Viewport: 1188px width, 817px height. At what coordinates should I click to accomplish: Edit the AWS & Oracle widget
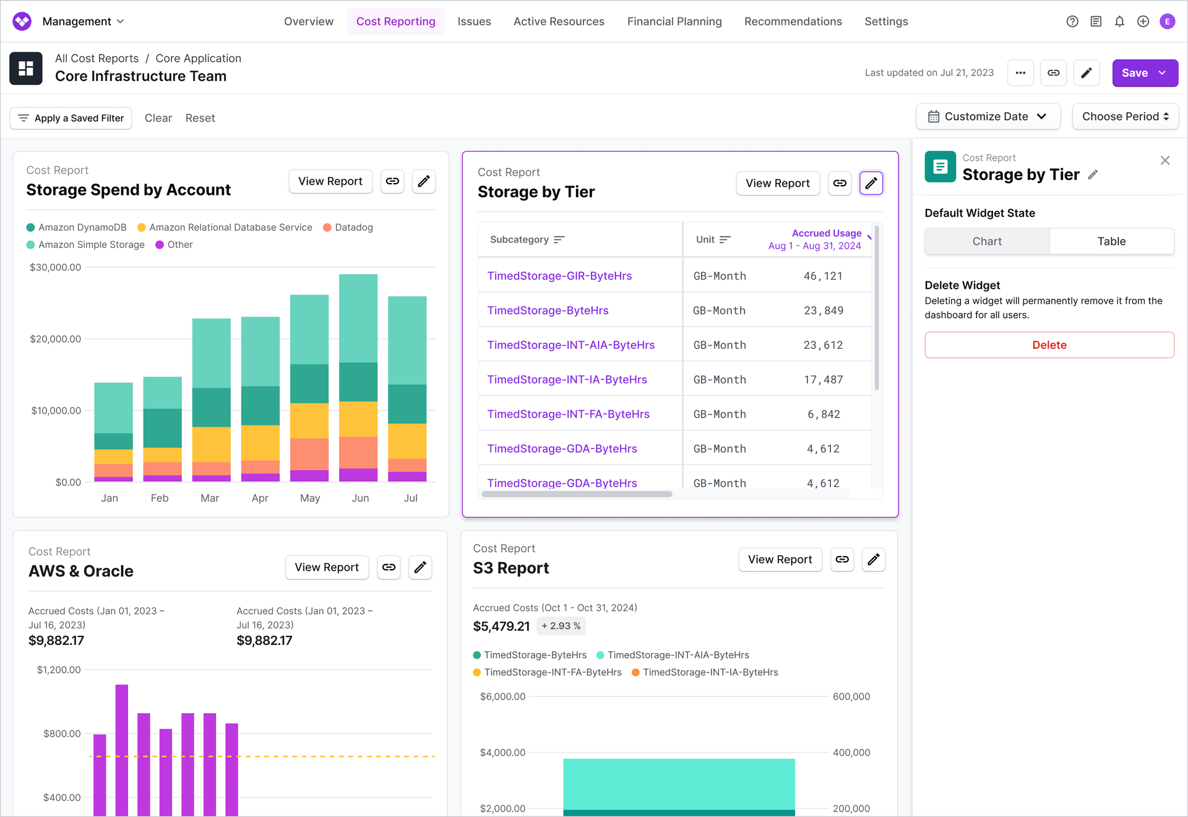(x=420, y=567)
